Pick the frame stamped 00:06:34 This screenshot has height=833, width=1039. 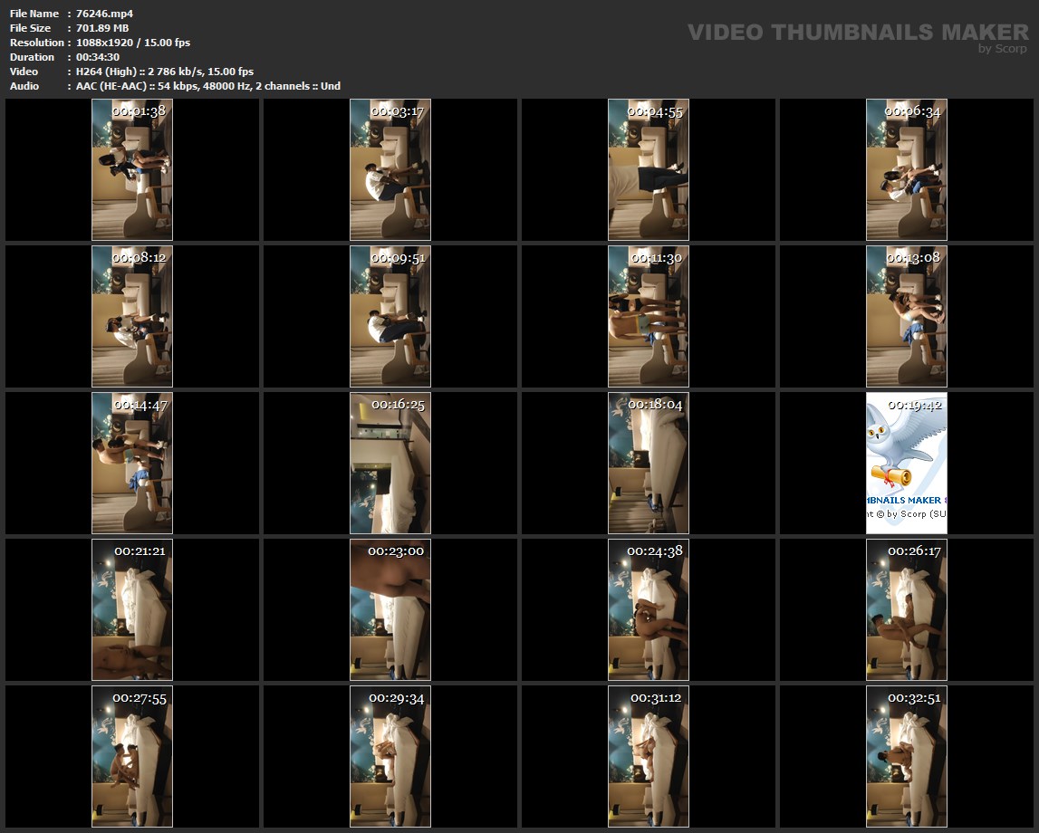[x=907, y=170]
